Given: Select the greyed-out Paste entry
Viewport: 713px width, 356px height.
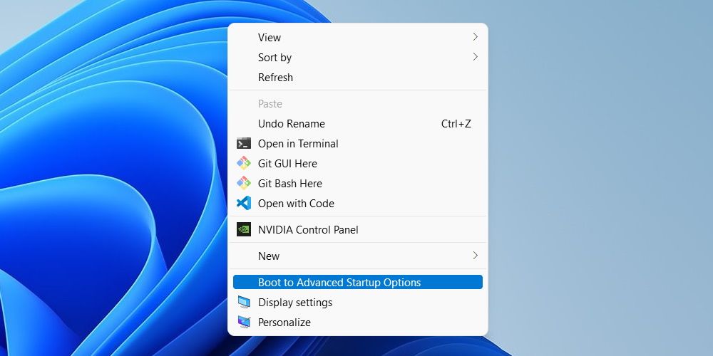Looking at the screenshot, I should (358, 103).
